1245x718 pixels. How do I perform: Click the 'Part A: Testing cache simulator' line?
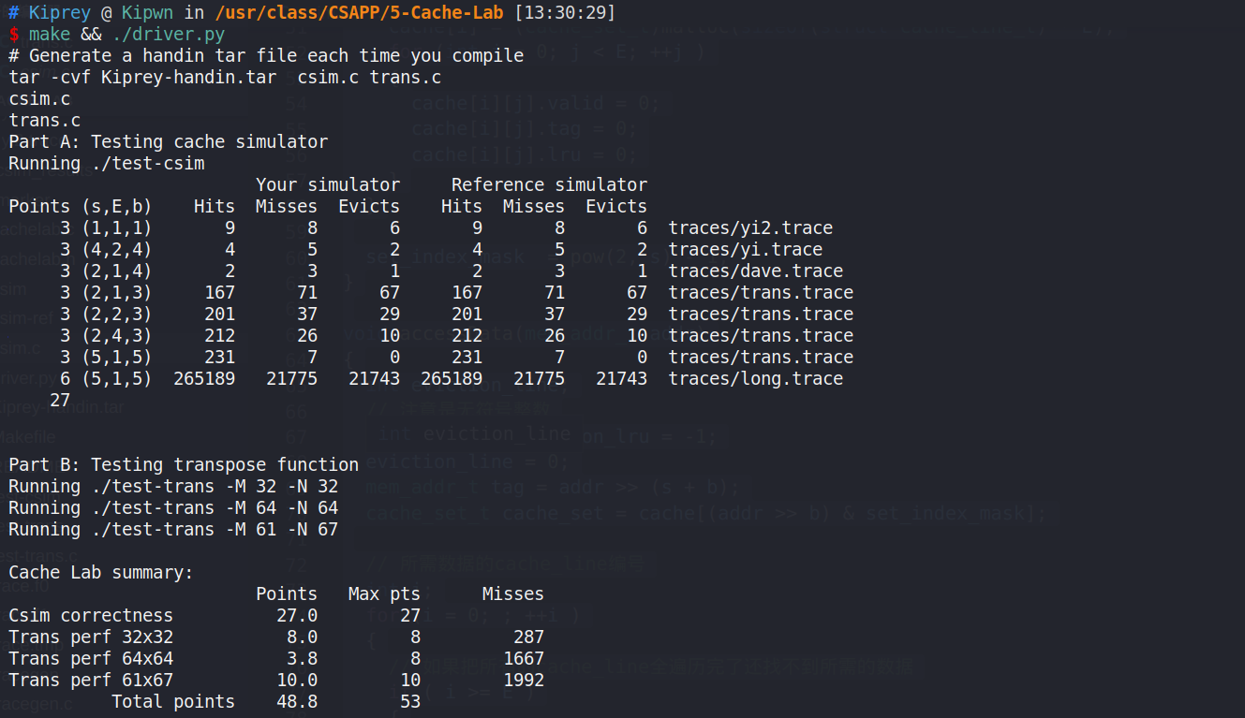[x=169, y=142]
